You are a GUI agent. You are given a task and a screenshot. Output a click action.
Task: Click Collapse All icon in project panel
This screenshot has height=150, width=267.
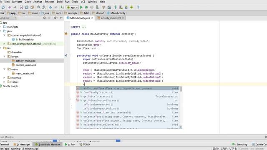(49, 18)
